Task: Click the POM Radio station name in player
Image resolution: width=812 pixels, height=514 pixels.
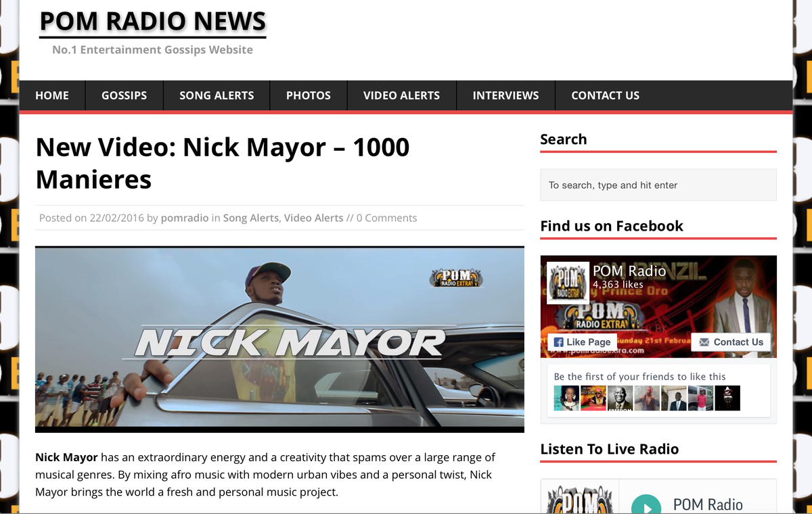Action: click(x=708, y=505)
